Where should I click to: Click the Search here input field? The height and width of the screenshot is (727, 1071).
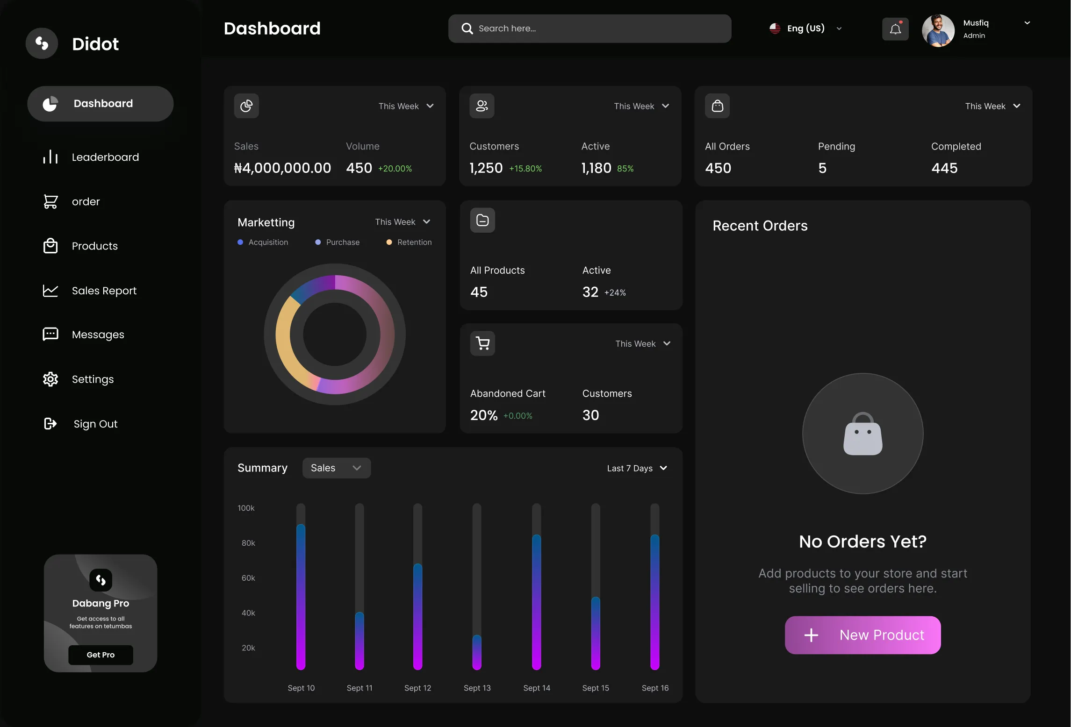click(x=590, y=29)
